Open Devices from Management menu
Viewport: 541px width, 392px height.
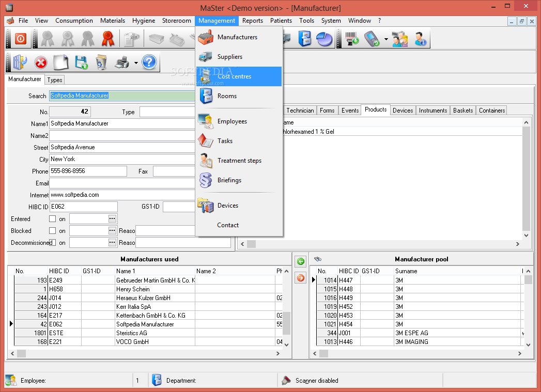[239, 206]
